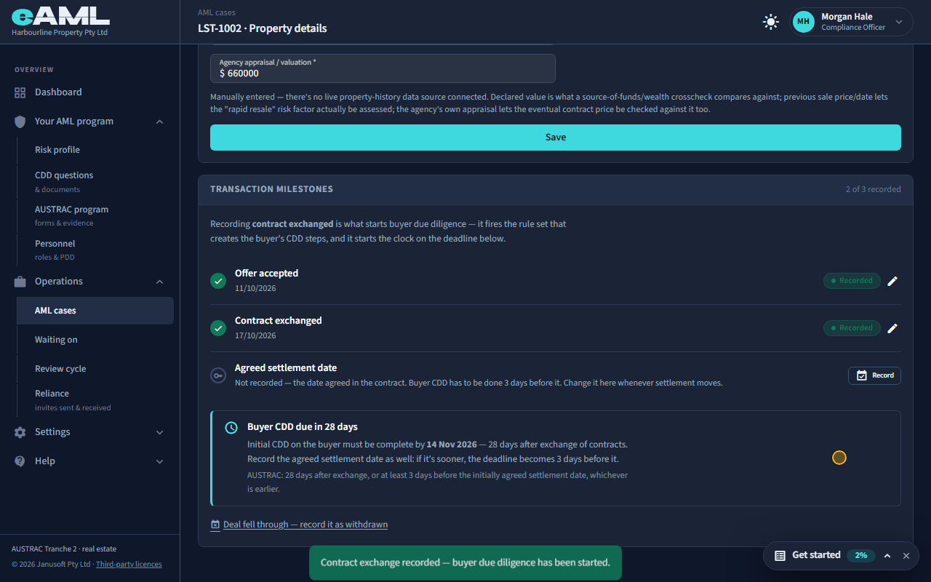Toggle the light/dark theme sun icon
This screenshot has height=582, width=931.
pos(771,22)
